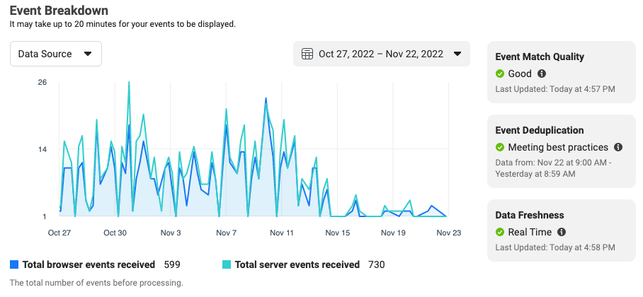Click the info icon next to Real Time
The image size is (643, 297).
tap(562, 232)
